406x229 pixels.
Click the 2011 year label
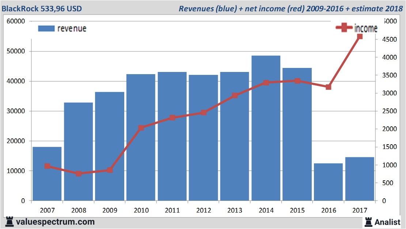172,210
